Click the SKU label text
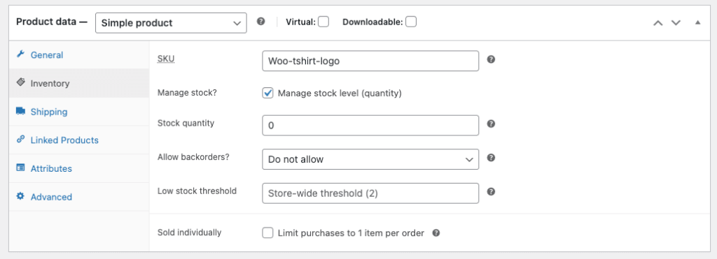 coord(166,59)
